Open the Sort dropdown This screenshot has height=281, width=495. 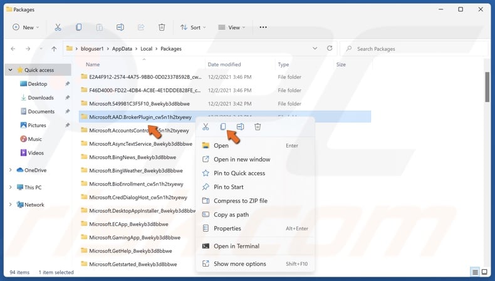[193, 28]
